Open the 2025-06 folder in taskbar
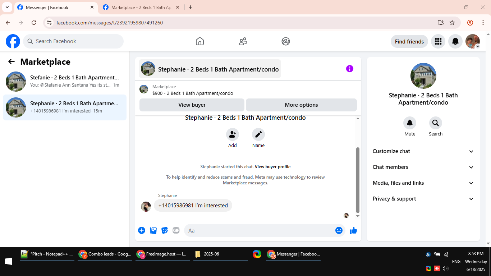Viewport: 491px width, 276px height. tap(221, 254)
